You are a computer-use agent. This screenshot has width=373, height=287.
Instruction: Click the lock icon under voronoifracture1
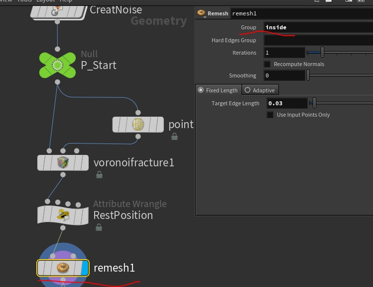(99, 175)
